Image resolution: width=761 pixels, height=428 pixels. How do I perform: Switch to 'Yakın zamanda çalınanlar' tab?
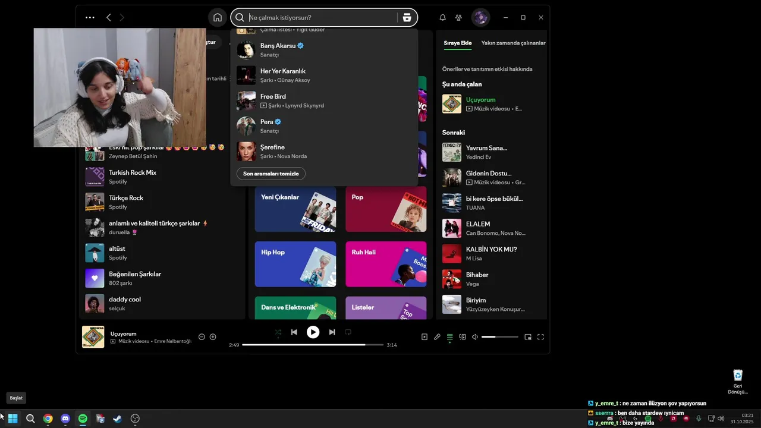(513, 43)
